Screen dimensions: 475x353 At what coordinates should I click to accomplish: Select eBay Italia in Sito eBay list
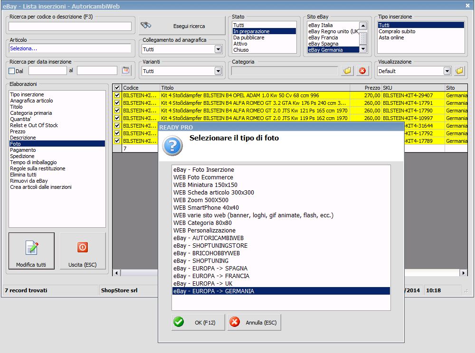pos(333,25)
